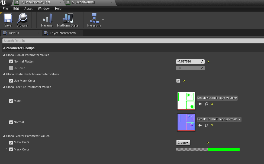Open the Hierarchy dropdown arrow
The height and width of the screenshot is (164, 264).
103,20
